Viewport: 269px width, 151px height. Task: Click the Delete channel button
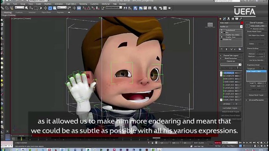coord(251,44)
